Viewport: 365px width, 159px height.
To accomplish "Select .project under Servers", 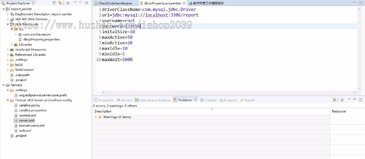I will pos(21,136).
